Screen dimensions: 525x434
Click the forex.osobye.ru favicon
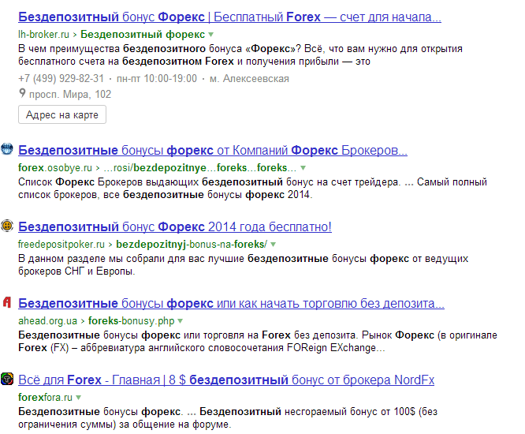(6, 149)
